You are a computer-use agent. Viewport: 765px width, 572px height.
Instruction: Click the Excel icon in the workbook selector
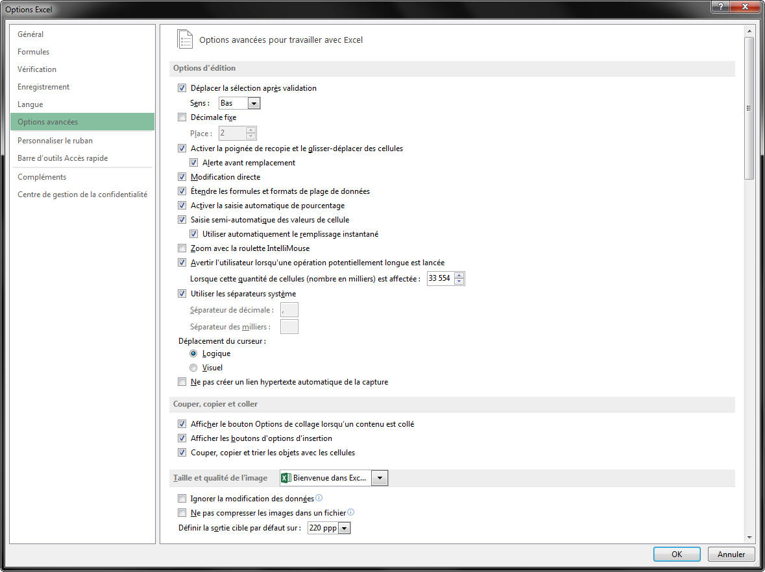[286, 478]
